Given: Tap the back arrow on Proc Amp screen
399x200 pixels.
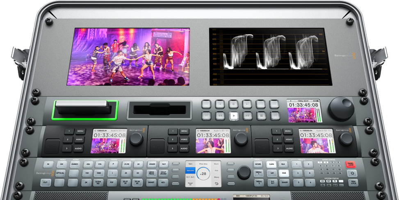Looking at the screenshot, I should click(217, 183).
